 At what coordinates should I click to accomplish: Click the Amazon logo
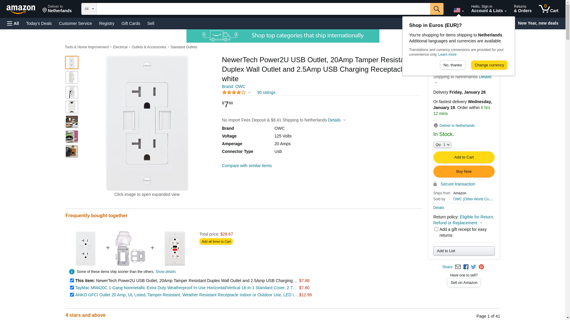21,9
